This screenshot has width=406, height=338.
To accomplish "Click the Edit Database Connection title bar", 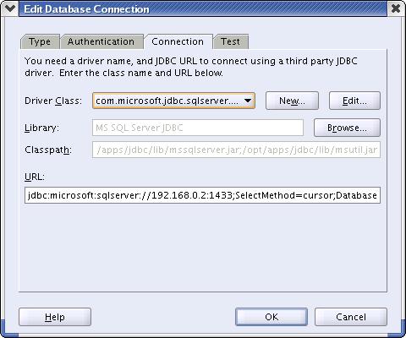I will tap(203, 8).
